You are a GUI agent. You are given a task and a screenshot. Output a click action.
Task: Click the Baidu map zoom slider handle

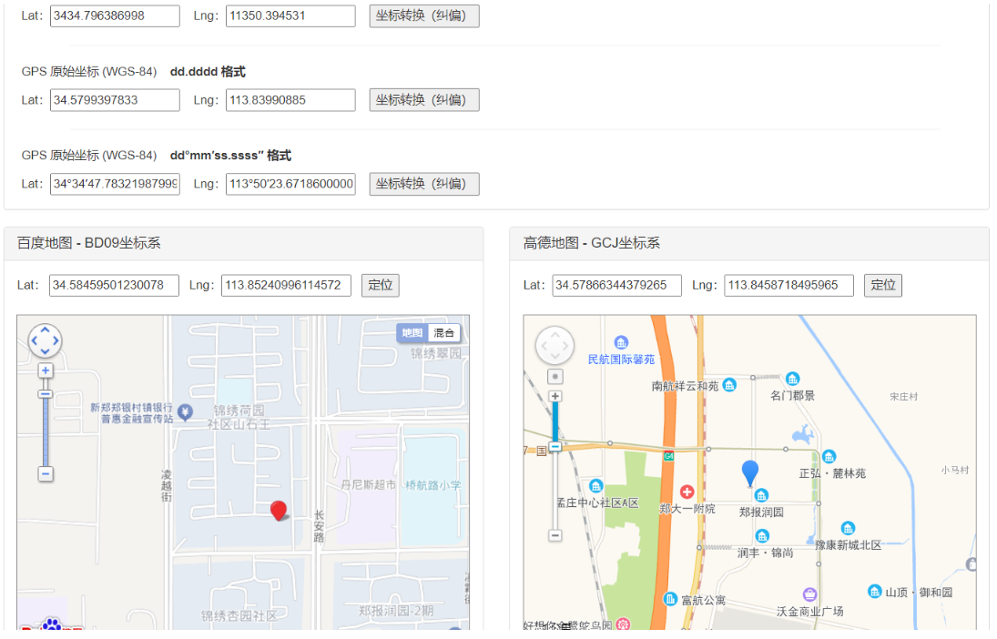click(46, 394)
